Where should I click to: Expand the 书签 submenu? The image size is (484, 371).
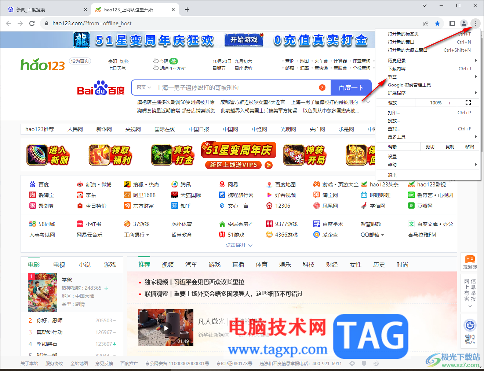428,77
